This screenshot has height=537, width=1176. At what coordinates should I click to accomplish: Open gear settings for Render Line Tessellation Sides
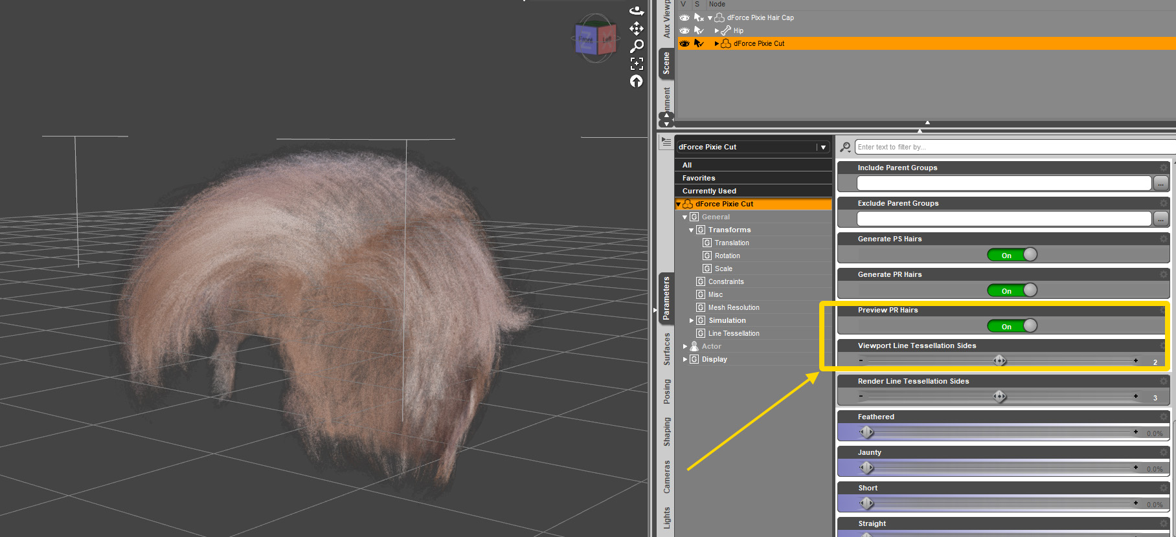pyautogui.click(x=1164, y=381)
